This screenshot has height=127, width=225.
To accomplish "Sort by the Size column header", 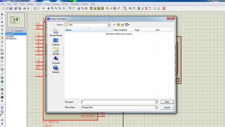I will tap(162, 30).
